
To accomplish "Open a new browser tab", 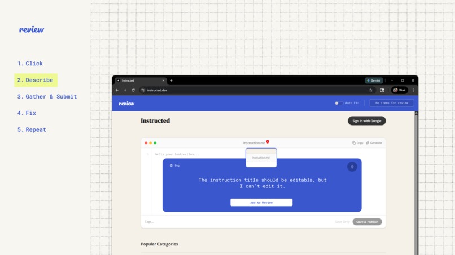I will tap(171, 80).
